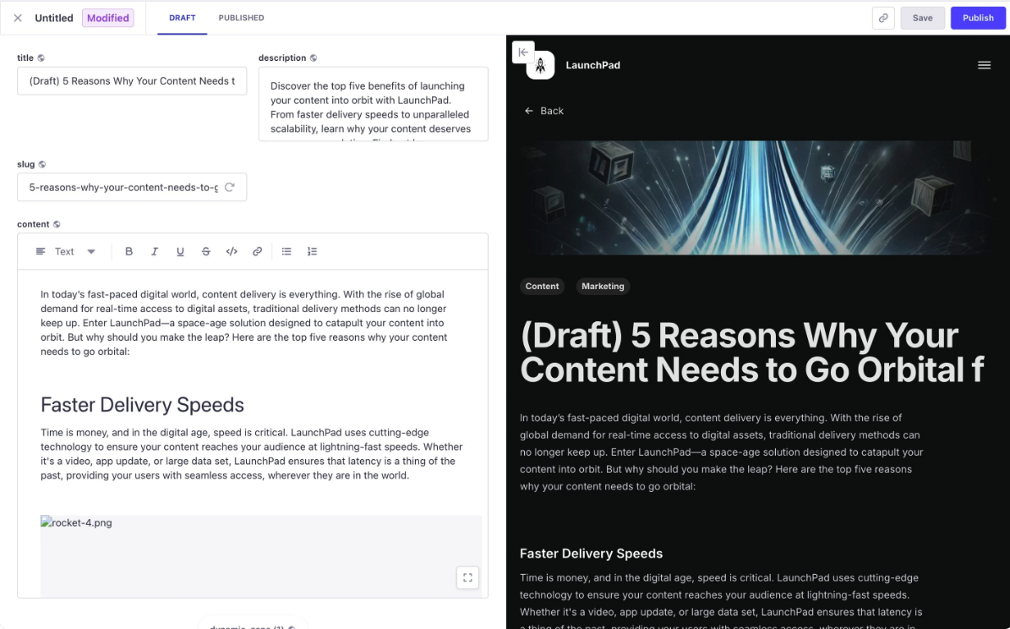The image size is (1010, 629).
Task: Go Back in the preview page
Action: 543,111
